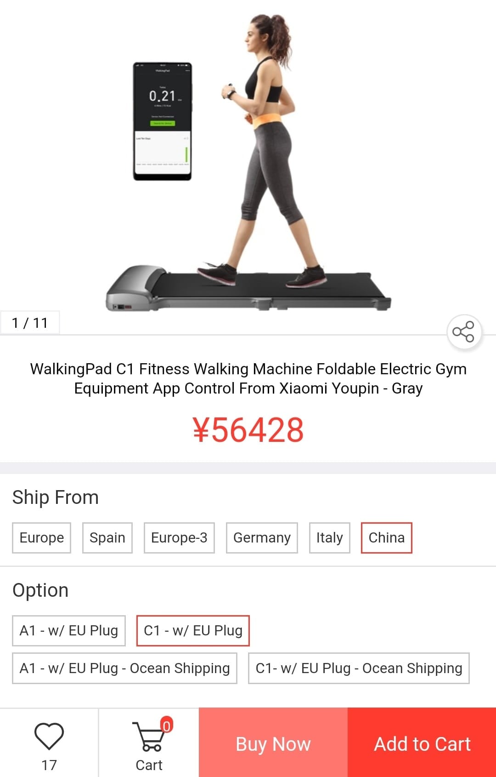The height and width of the screenshot is (777, 496).
Task: Select Italy as ship-from location
Action: coord(329,537)
